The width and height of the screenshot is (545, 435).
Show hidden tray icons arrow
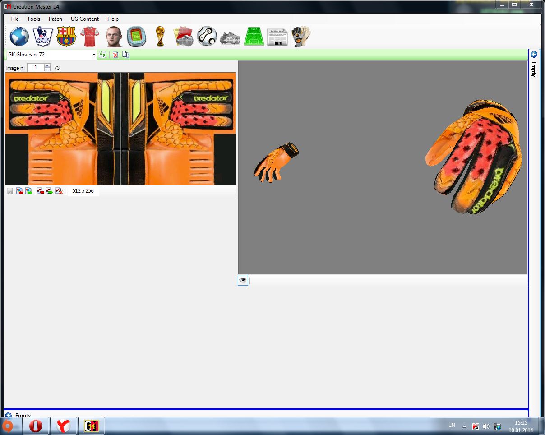pos(464,426)
